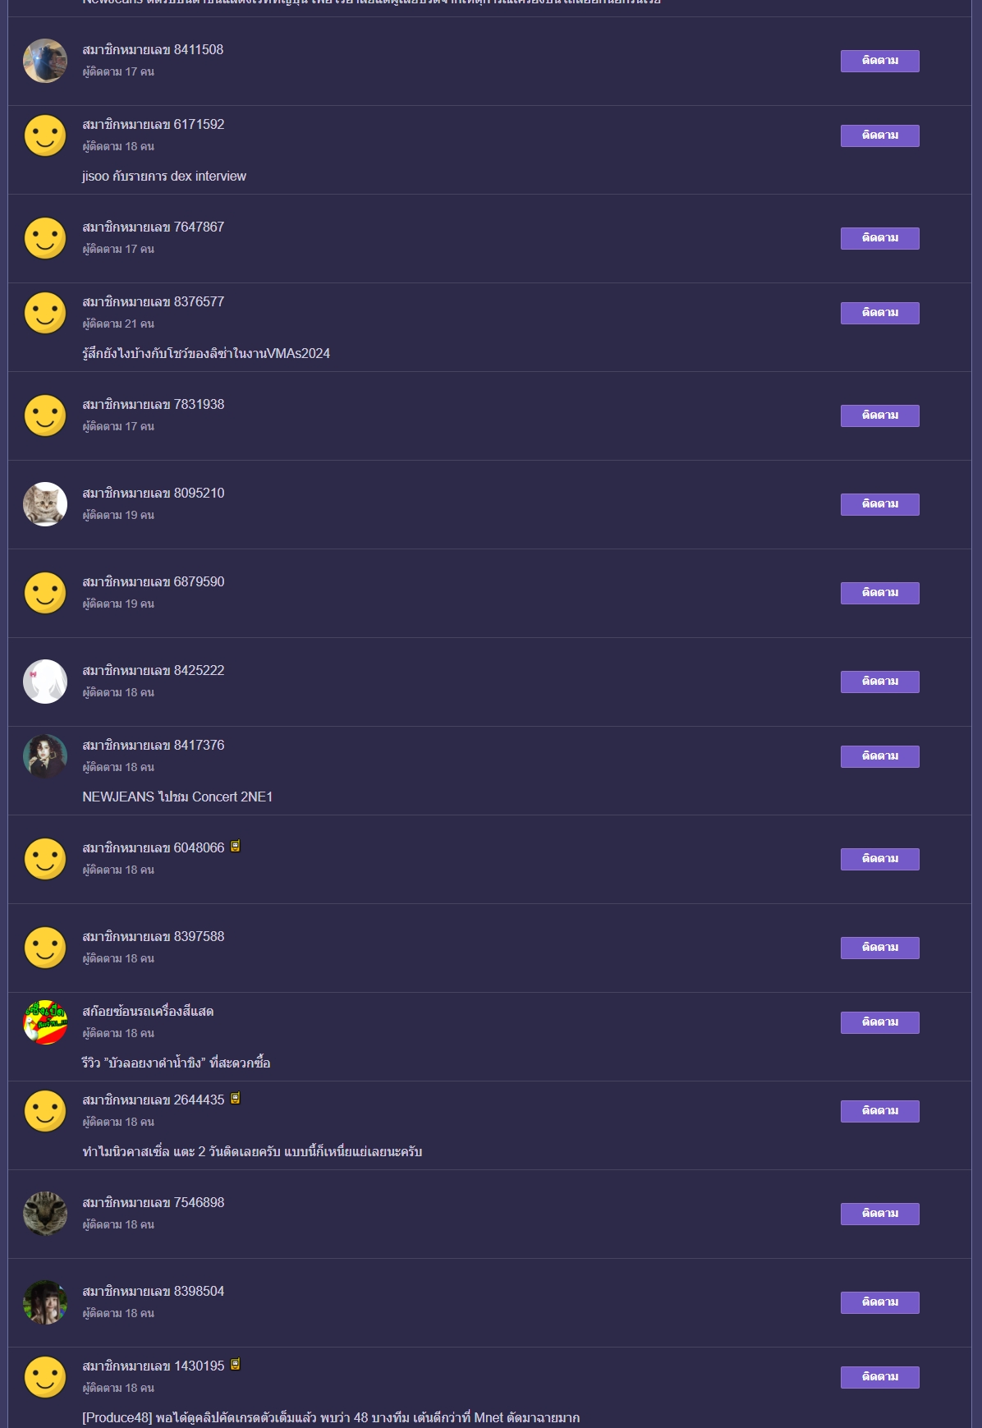Open post 'NEWJEANS ไปชม Concert 2NE1'
Screen dimensions: 982x1428
pos(177,797)
